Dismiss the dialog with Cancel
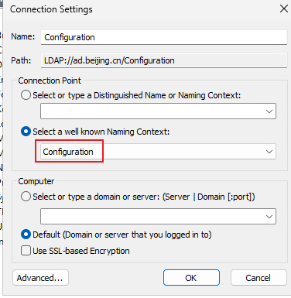The width and height of the screenshot is (291, 298). tap(258, 278)
